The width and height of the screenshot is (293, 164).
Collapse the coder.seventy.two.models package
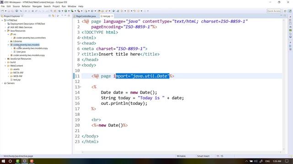8,45
